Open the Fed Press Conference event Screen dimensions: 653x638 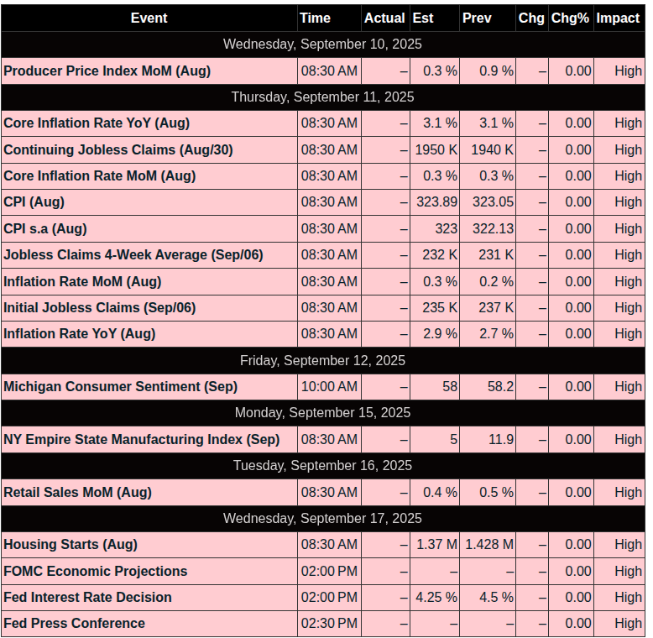pos(74,624)
